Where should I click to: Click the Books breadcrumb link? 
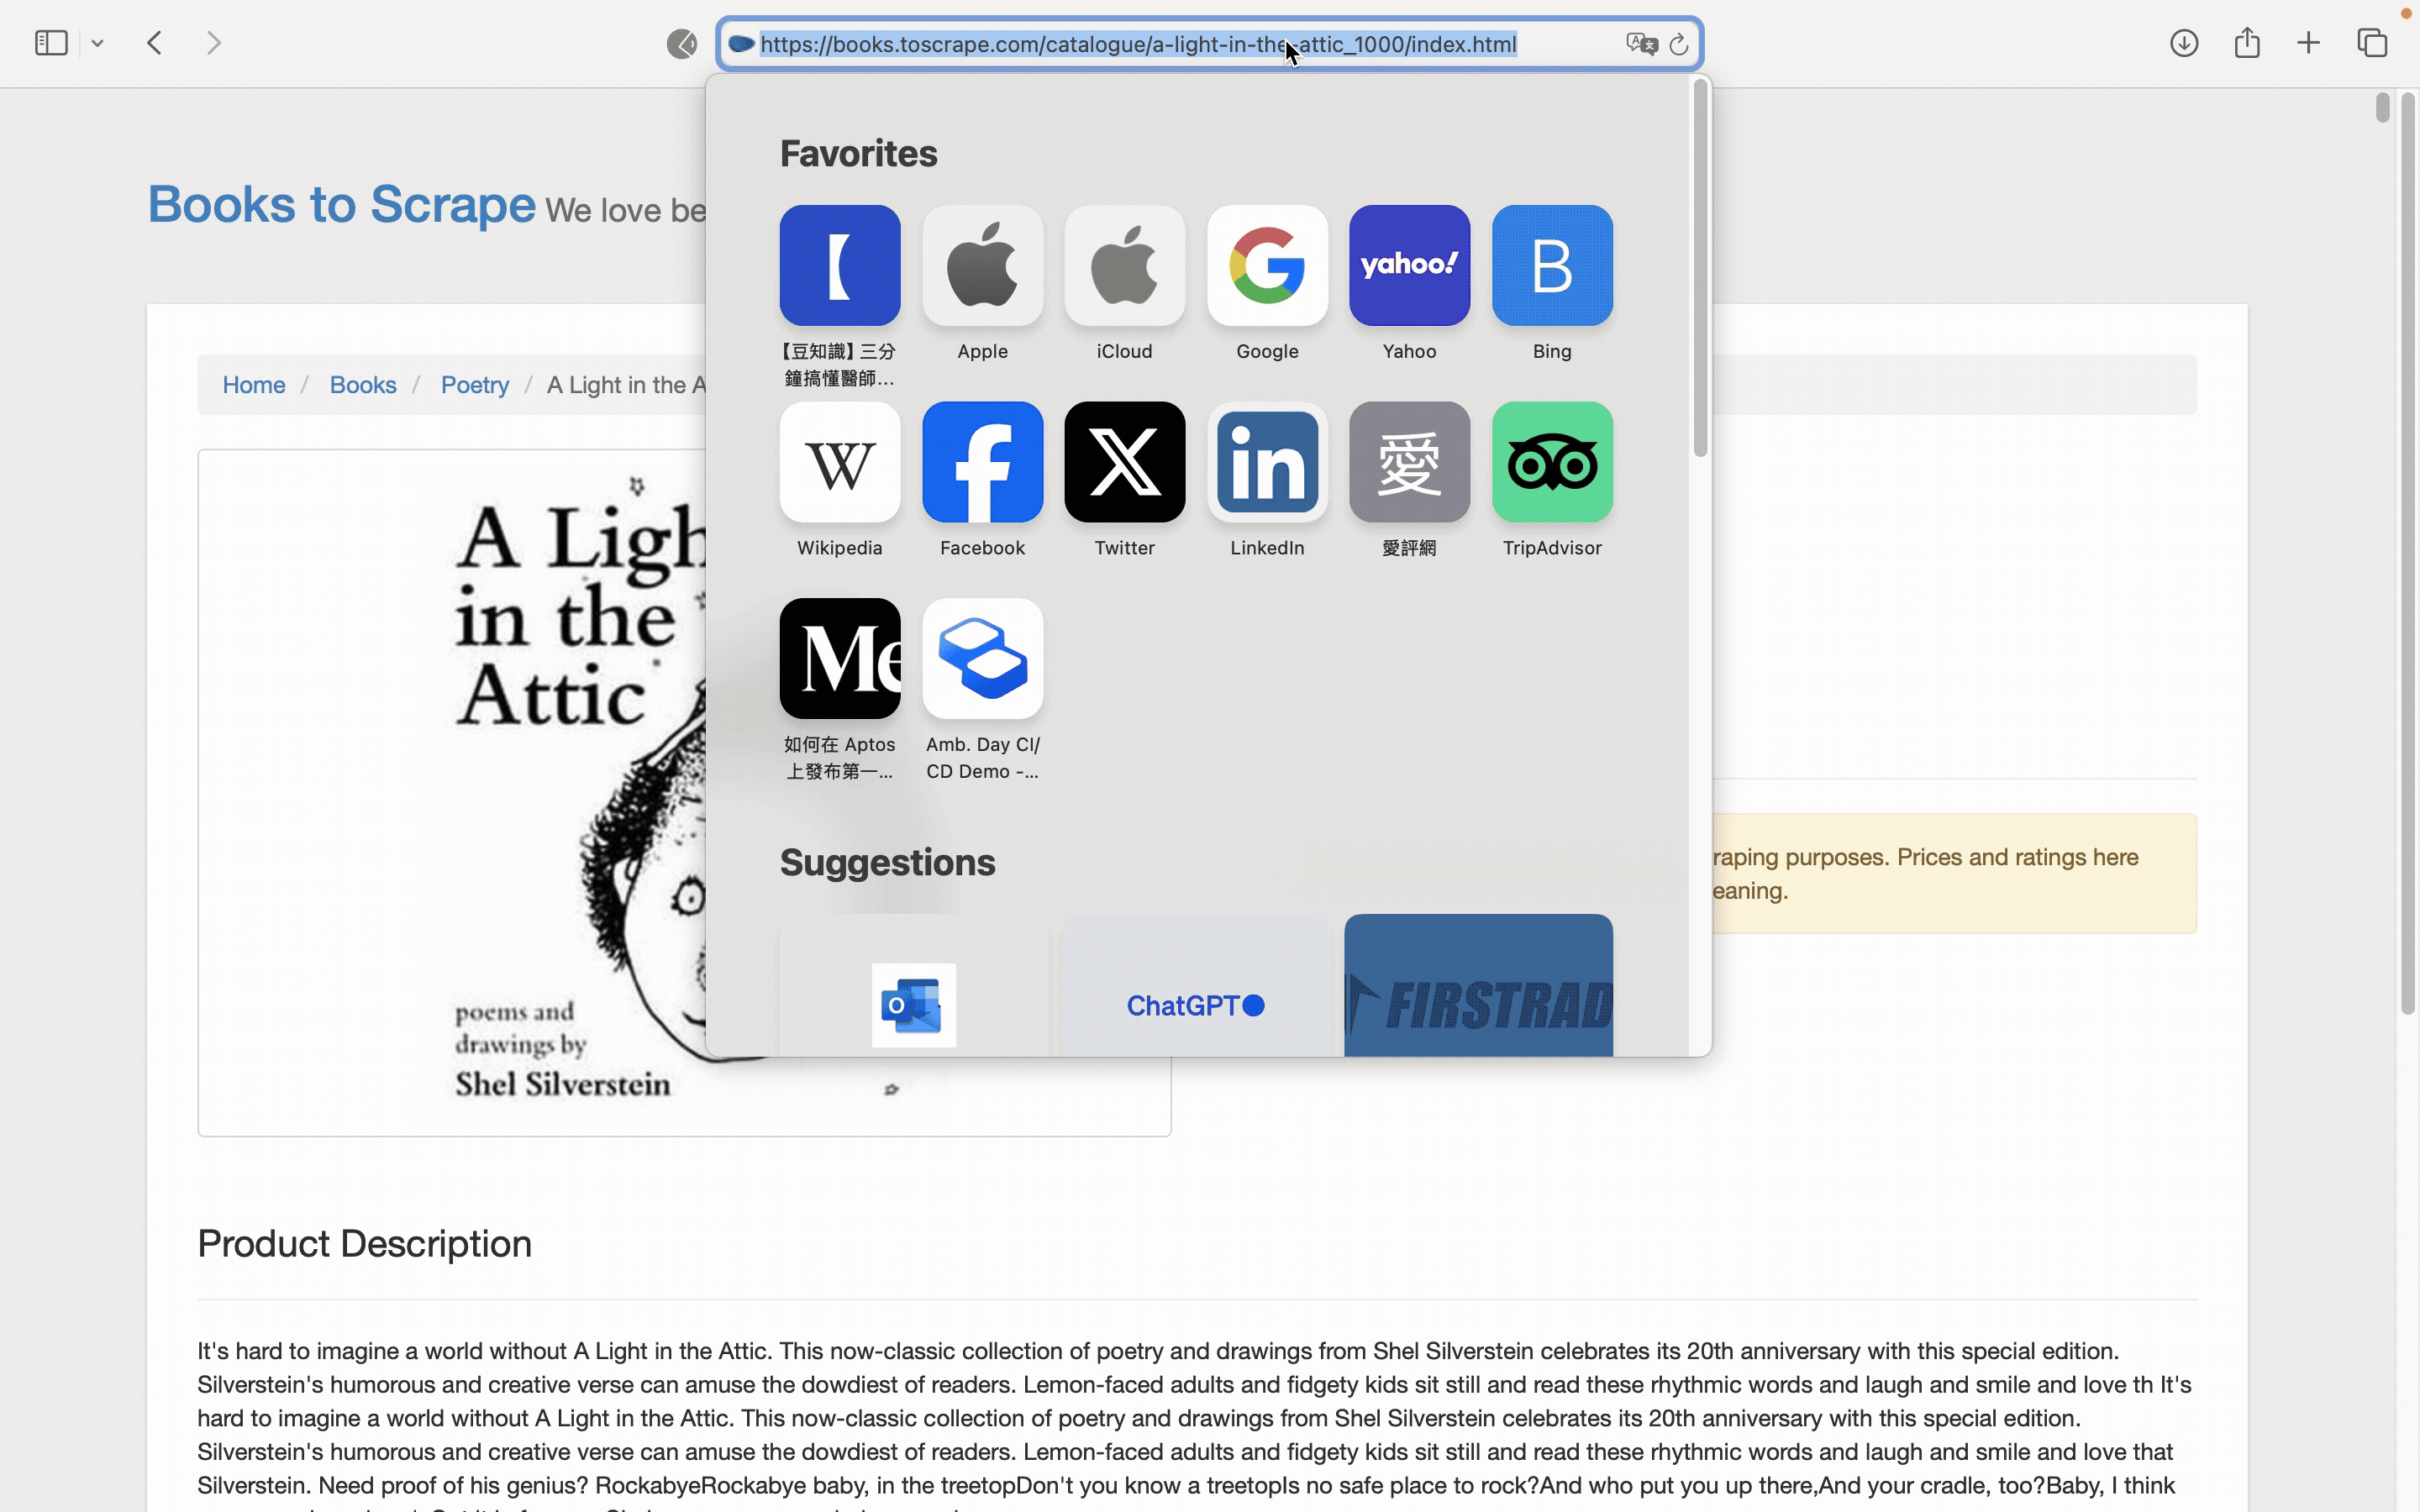click(363, 385)
